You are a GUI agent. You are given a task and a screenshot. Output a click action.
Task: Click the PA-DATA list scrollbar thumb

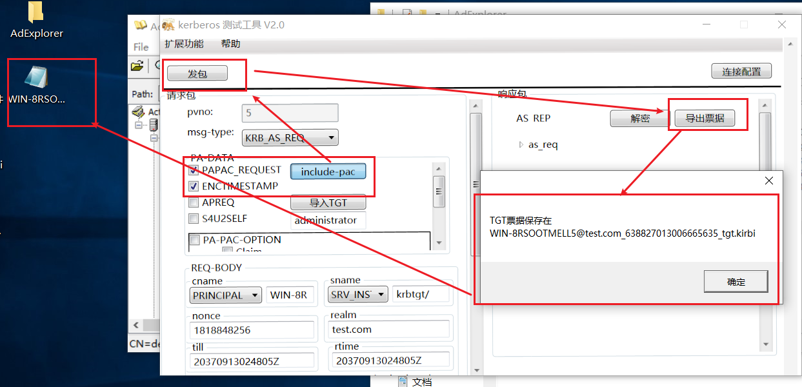(x=439, y=192)
